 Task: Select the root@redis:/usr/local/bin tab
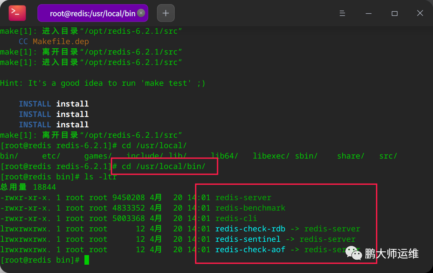93,13
